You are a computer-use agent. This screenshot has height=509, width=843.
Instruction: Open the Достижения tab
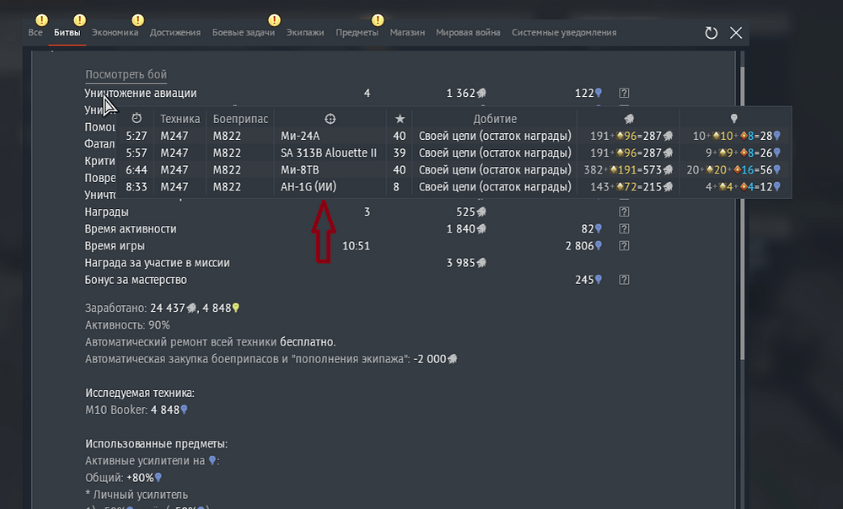coord(175,32)
